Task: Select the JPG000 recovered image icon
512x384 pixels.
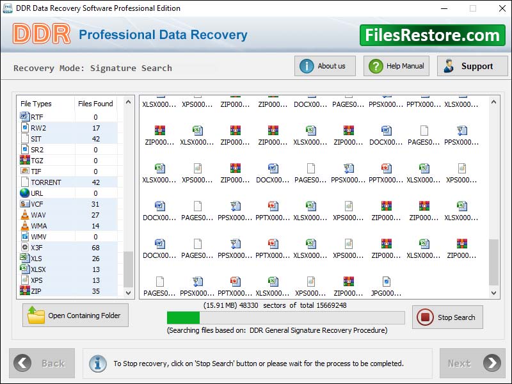Action: point(387,282)
